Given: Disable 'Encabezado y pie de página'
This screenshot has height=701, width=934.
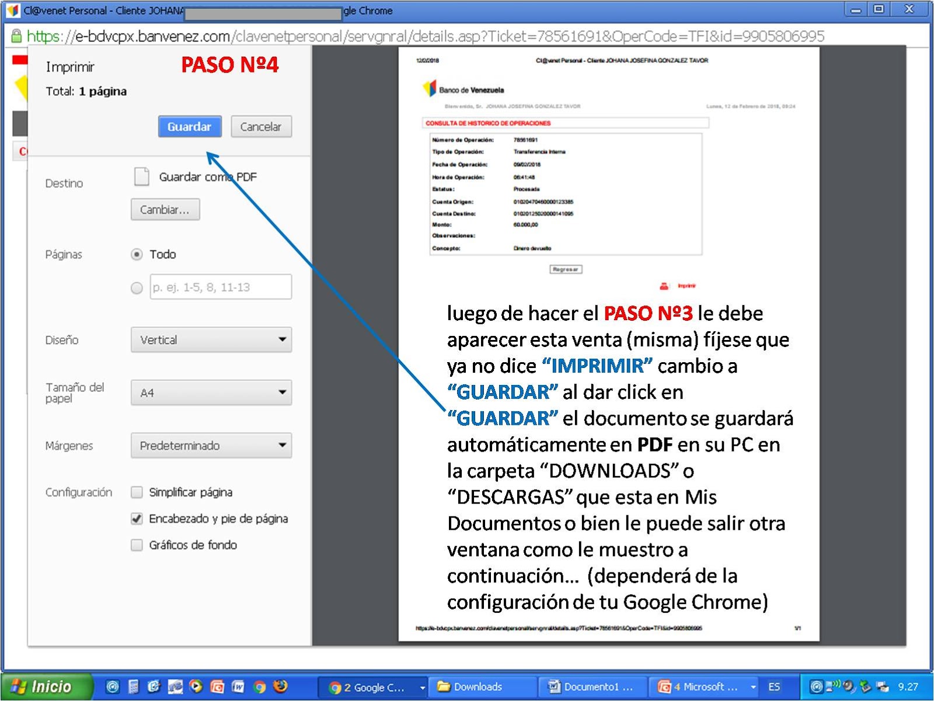Looking at the screenshot, I should (x=137, y=519).
